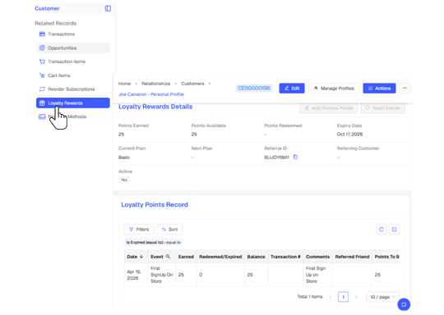
Task: Export the Loyalty Points Record table
Action: tap(394, 230)
